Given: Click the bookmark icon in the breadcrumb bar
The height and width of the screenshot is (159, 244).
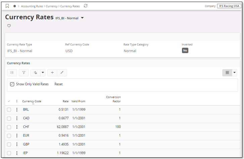Looking at the screenshot, I should (7, 6).
